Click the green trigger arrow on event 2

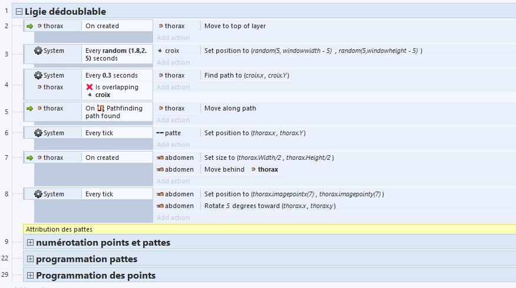click(30, 26)
